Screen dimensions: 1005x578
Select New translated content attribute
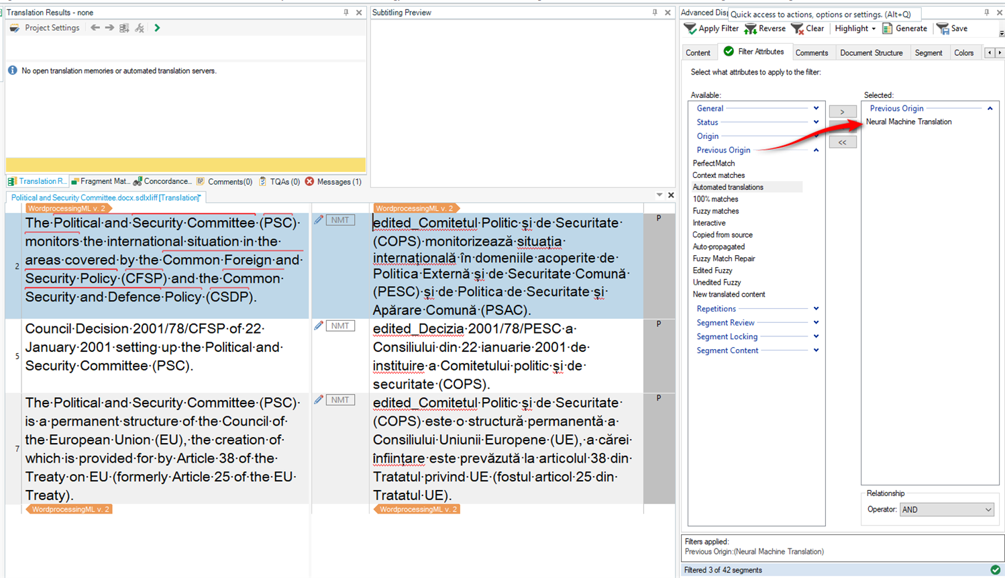(729, 294)
